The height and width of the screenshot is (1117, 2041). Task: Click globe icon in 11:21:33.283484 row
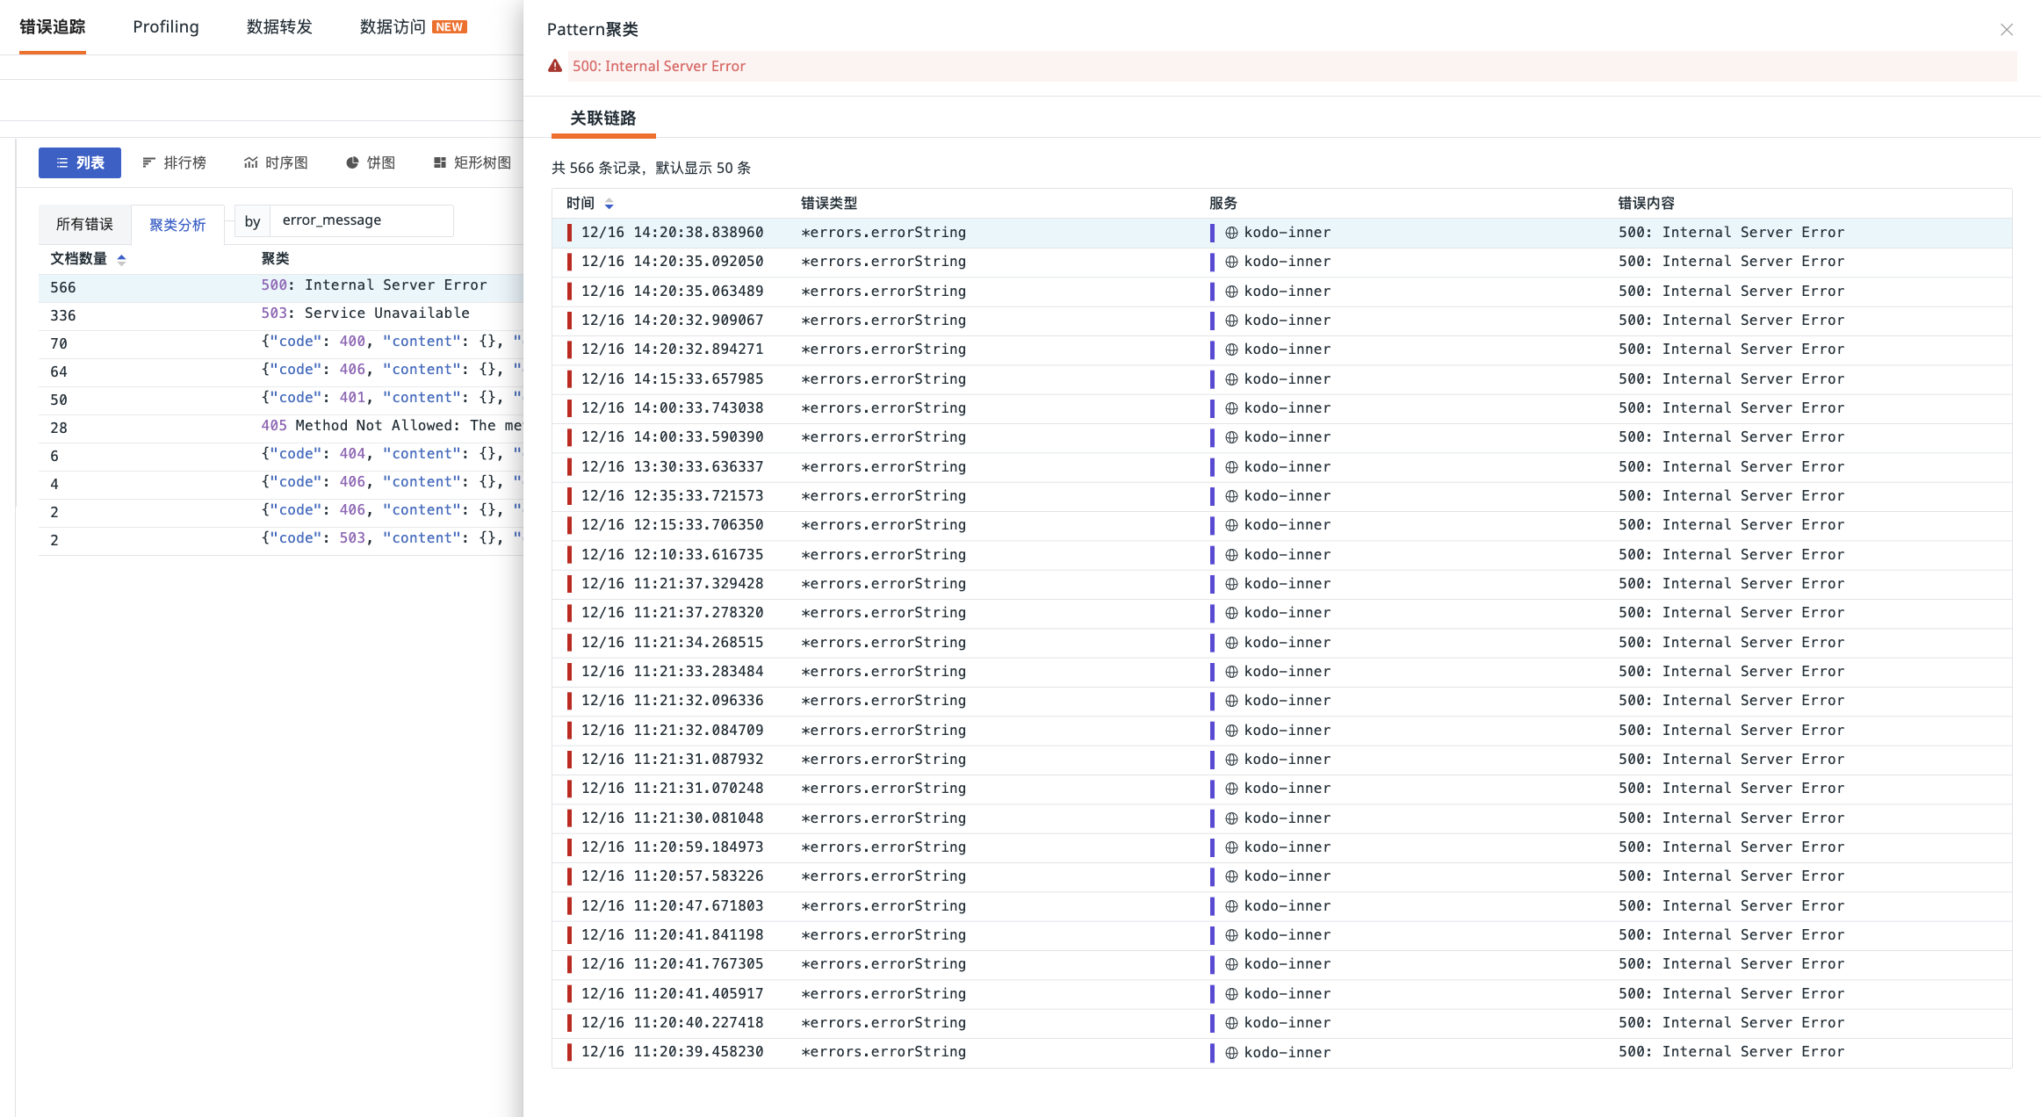(1231, 672)
